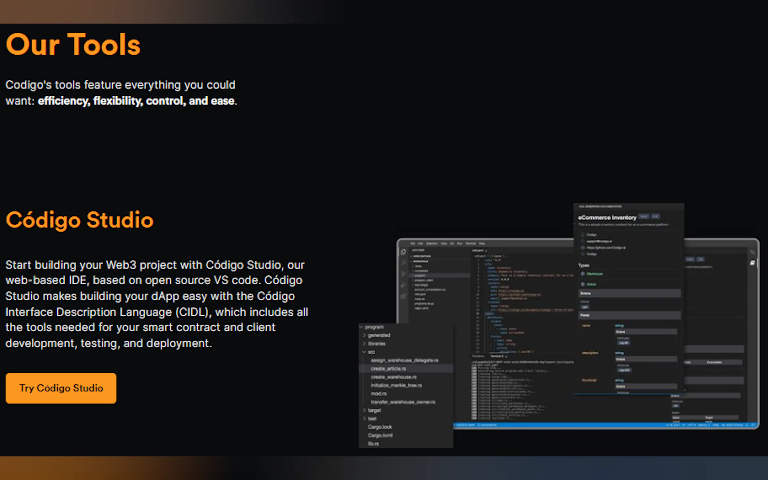Open the Terminal menu in IDE menu bar
Image resolution: width=768 pixels, height=480 pixels.
point(470,244)
